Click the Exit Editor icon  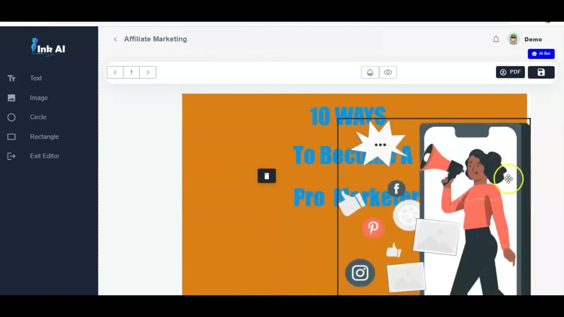pos(11,156)
